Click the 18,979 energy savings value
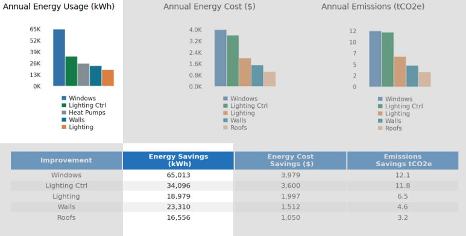 pyautogui.click(x=178, y=196)
